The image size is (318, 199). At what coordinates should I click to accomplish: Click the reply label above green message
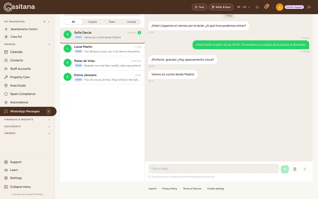point(305,38)
